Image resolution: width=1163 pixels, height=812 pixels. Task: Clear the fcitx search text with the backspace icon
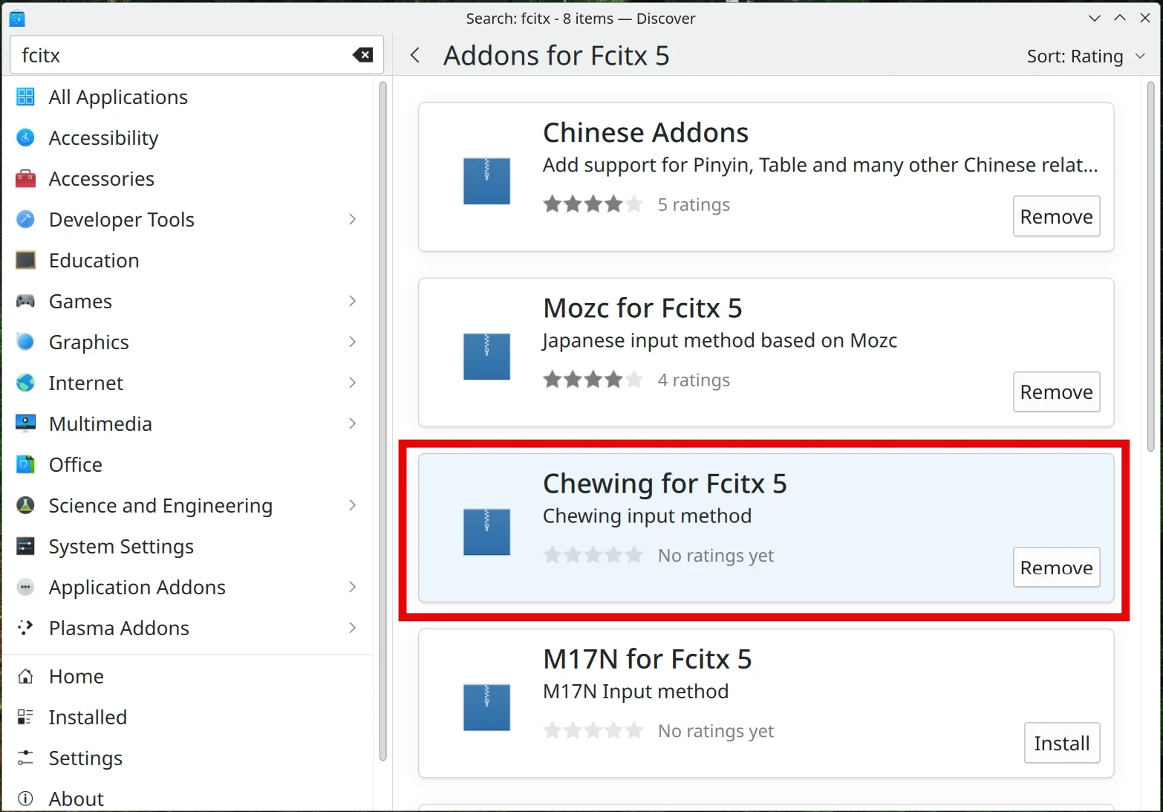click(x=362, y=55)
